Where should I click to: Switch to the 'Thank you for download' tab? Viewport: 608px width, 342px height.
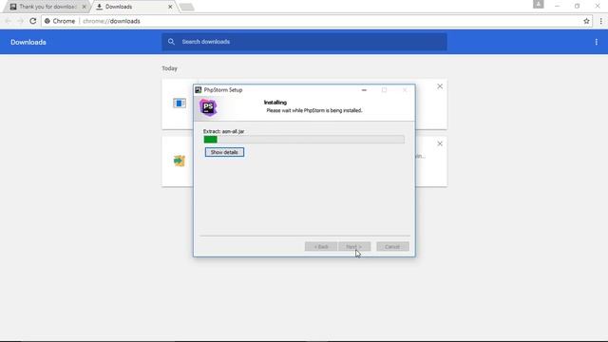point(47,7)
